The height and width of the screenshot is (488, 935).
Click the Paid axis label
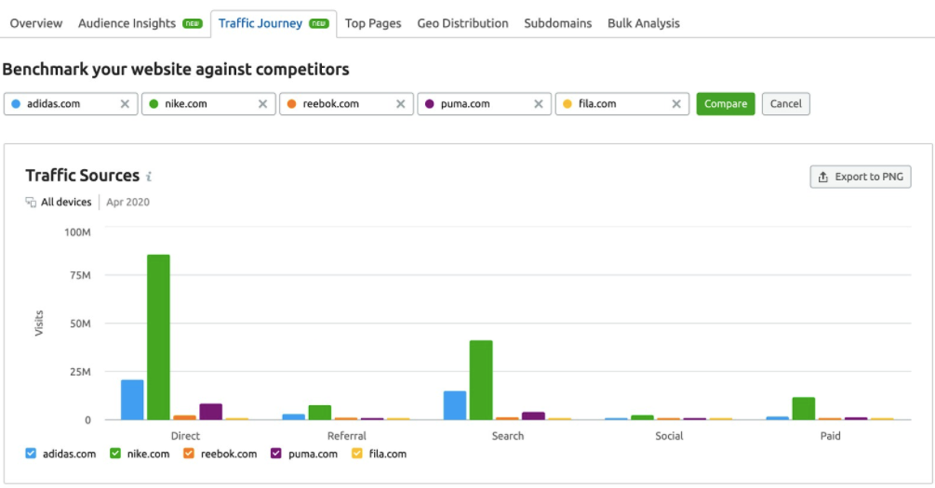point(830,436)
